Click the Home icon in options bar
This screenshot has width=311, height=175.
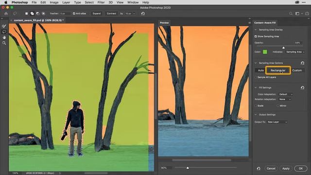(x=6, y=14)
